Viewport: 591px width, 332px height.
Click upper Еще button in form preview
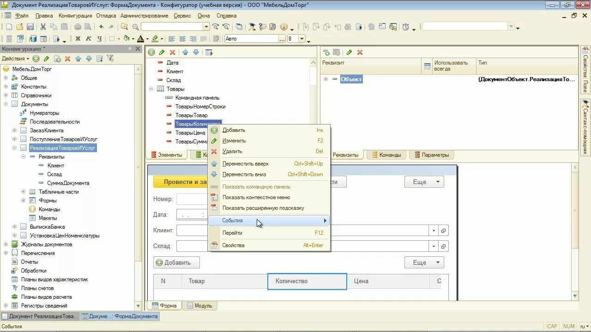(x=424, y=182)
